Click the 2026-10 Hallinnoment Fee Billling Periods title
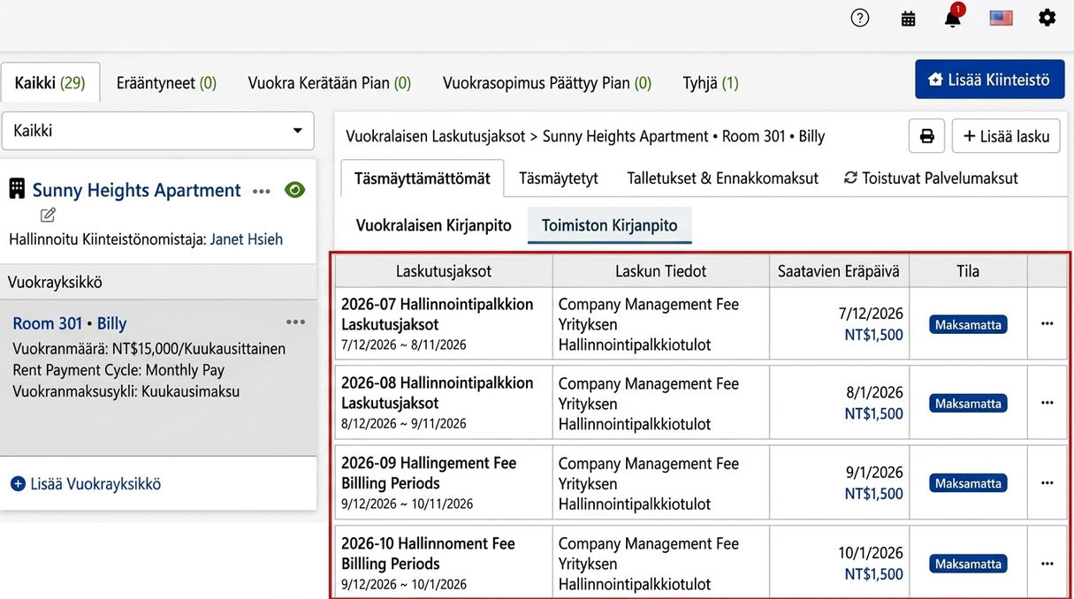The image size is (1074, 599). [428, 553]
